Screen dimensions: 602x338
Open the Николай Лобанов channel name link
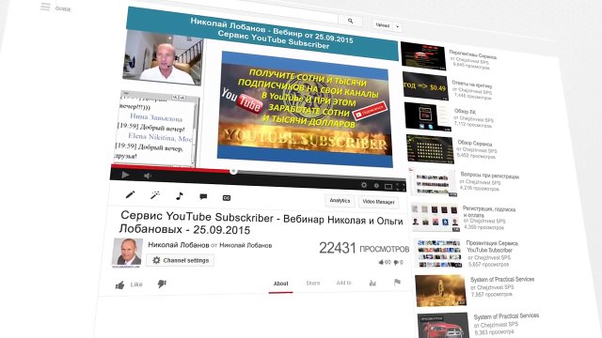click(179, 245)
